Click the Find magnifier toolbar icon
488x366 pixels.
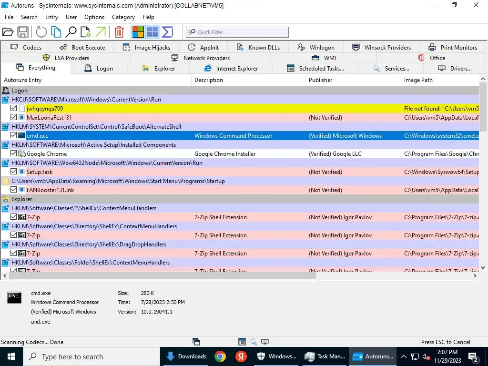tap(71, 32)
